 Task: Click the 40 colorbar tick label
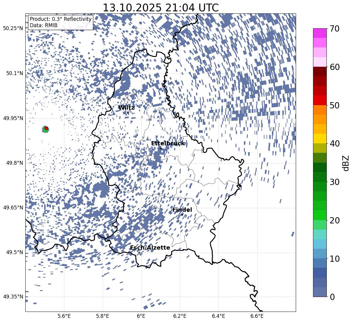coord(335,144)
